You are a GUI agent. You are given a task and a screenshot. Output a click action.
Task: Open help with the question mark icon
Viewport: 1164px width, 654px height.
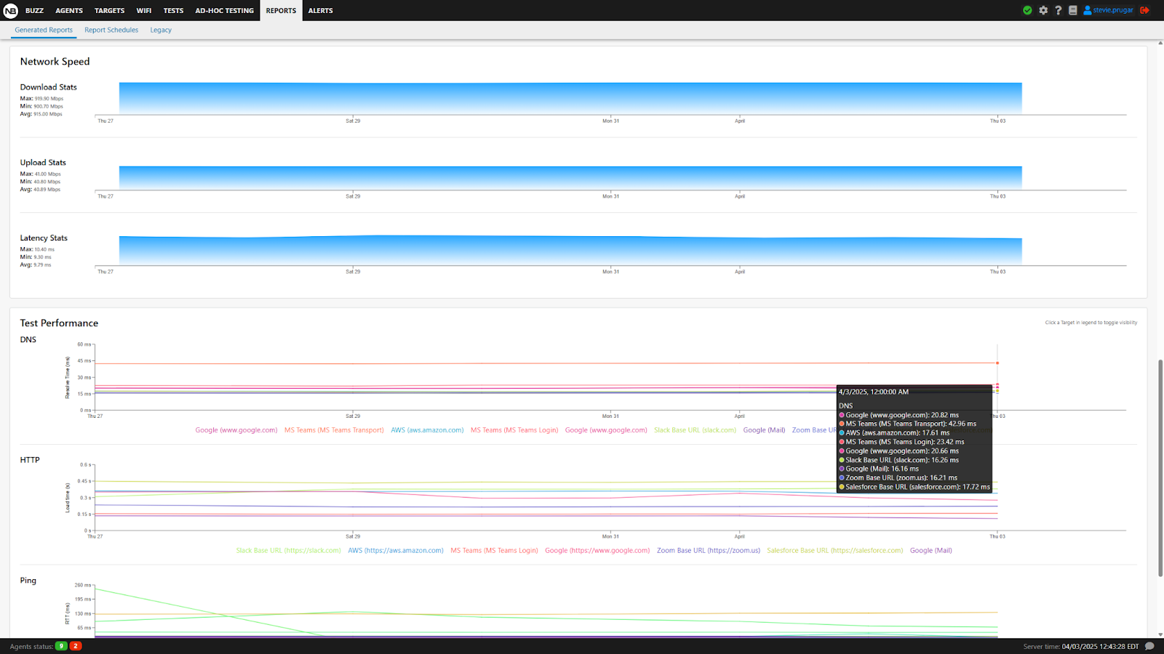click(x=1059, y=10)
